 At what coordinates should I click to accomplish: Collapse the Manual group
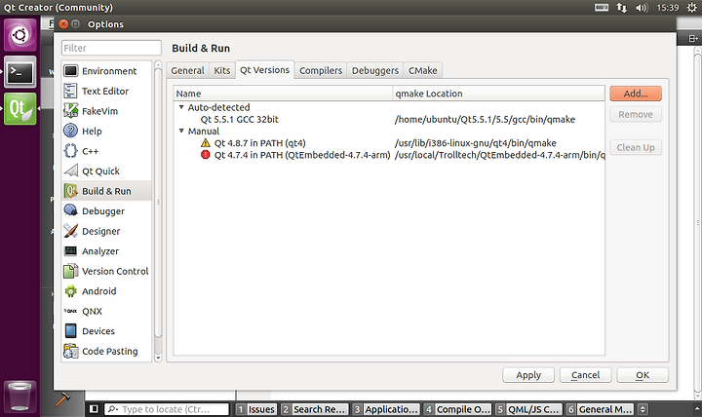click(x=181, y=131)
